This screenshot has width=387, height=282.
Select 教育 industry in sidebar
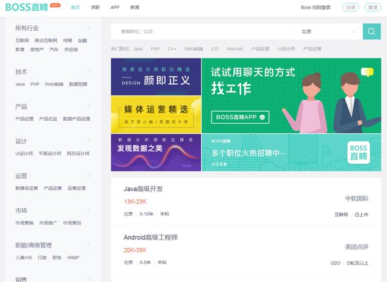click(x=20, y=50)
